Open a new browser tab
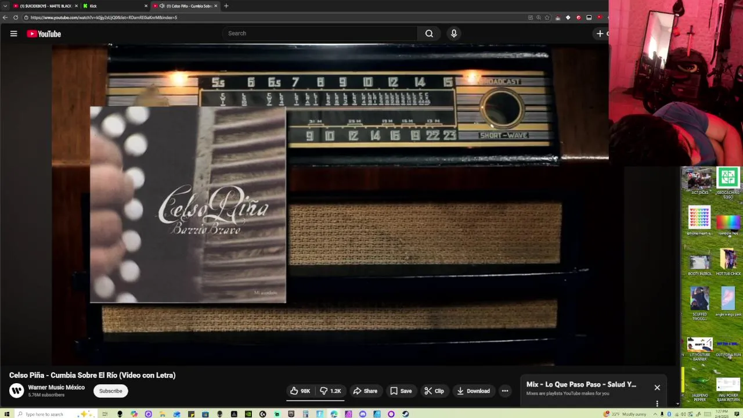 (x=226, y=6)
